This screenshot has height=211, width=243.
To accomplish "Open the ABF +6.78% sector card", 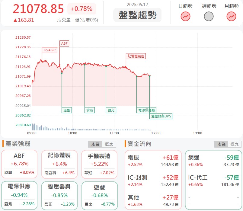I will pyautogui.click(x=19, y=164).
